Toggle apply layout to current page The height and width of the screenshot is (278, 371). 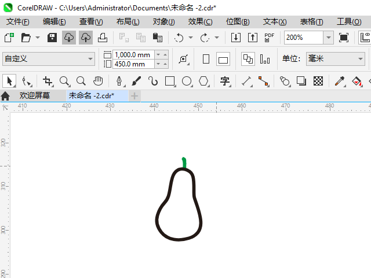[265, 59]
